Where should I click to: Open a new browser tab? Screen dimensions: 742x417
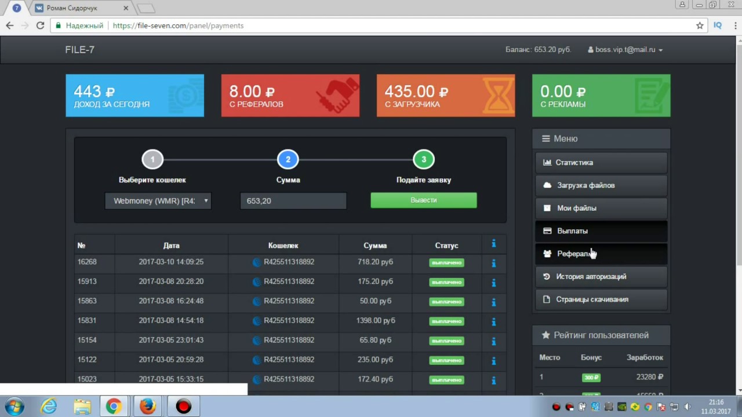(146, 8)
